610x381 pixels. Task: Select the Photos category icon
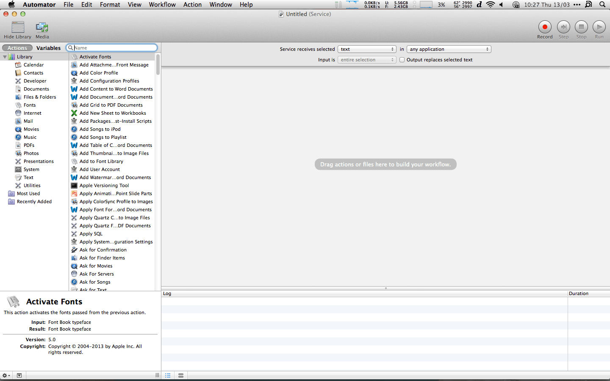[18, 153]
